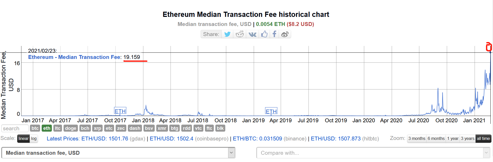Open the ETH/USD gdax price link
Image resolution: width=493 pixels, height=162 pixels.
[x=105, y=139]
